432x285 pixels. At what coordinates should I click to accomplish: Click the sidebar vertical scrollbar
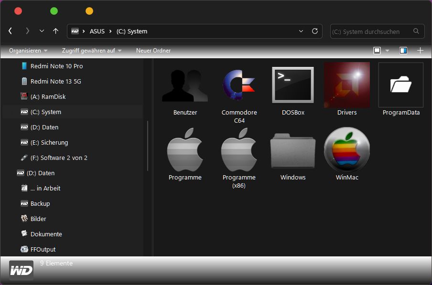tap(148, 146)
